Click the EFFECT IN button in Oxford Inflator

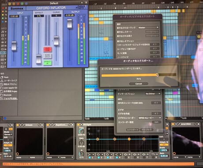point(47,63)
